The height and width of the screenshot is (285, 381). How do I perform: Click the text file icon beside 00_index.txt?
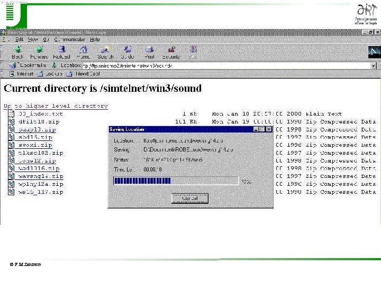point(11,113)
